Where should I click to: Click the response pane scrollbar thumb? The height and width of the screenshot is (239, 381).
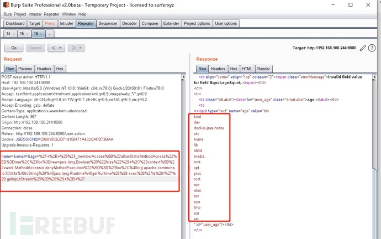[374, 203]
